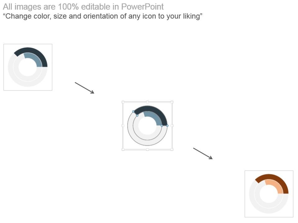Click the left-middle selection handle

coord(123,125)
